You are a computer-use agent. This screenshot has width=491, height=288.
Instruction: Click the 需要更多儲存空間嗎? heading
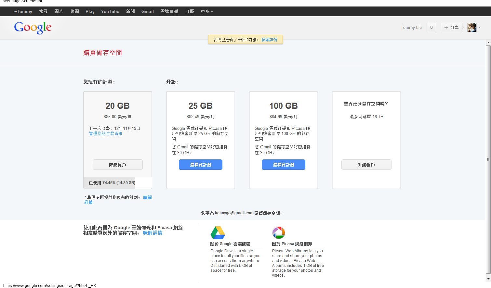coord(366,104)
